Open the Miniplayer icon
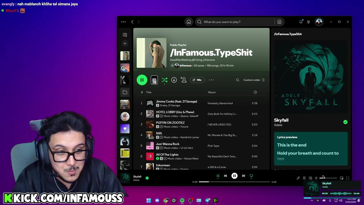364x205 pixels. 342,178
